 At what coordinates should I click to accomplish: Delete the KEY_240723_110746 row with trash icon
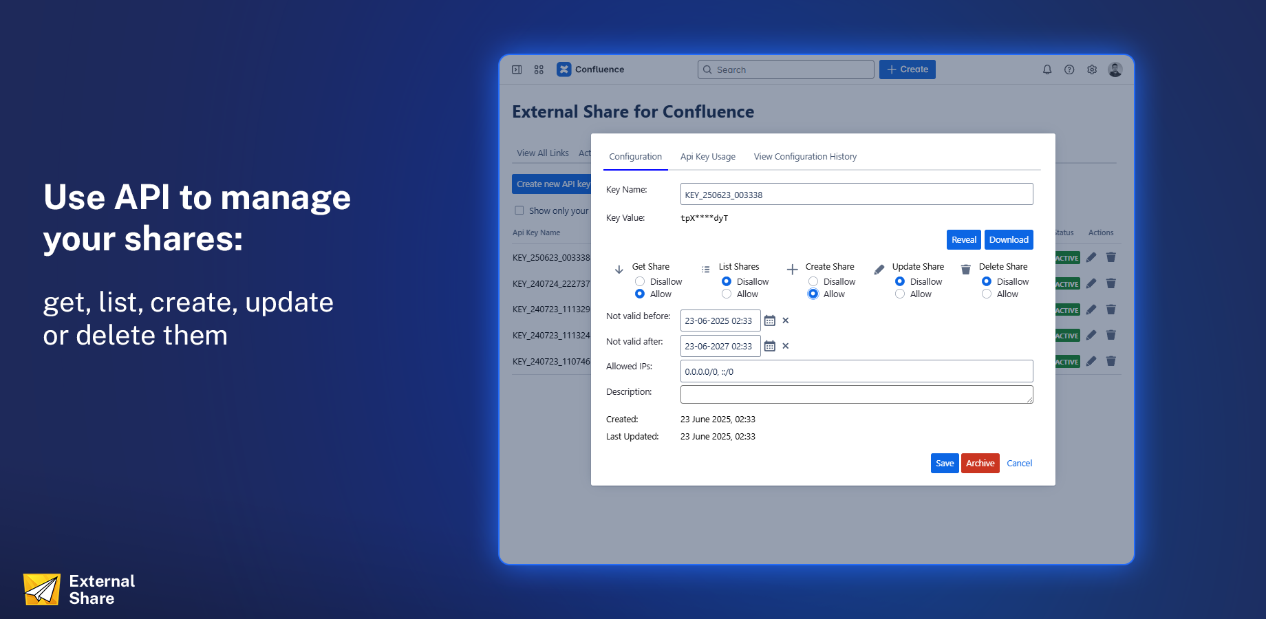[1111, 361]
